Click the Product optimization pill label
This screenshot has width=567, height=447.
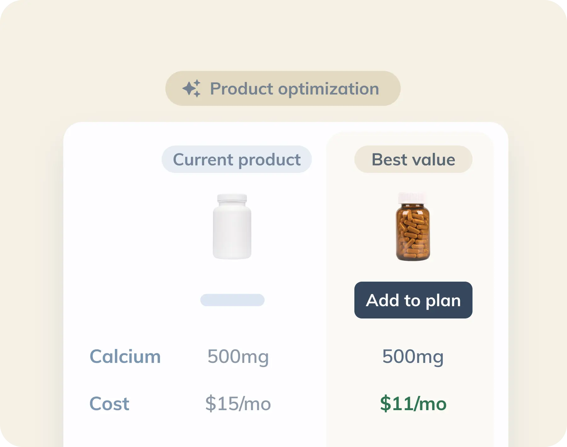(283, 89)
